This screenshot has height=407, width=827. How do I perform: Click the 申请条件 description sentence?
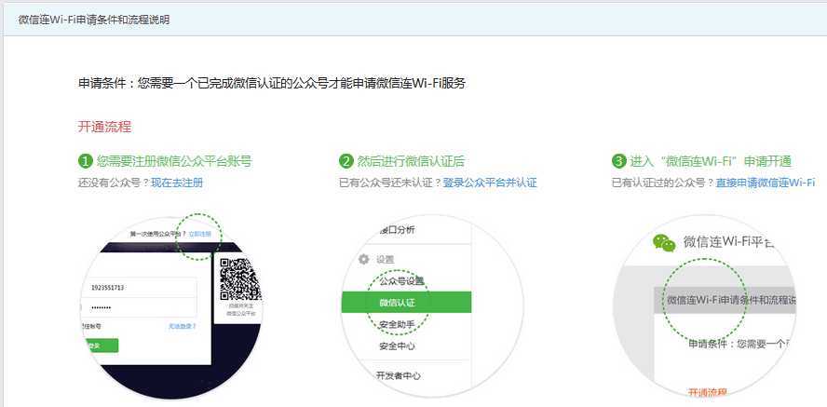click(272, 83)
